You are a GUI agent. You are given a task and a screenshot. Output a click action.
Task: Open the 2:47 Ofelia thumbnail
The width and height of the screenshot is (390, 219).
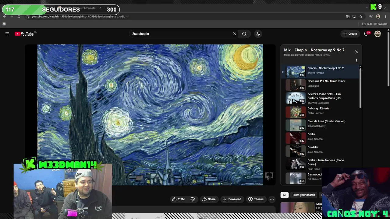click(296, 138)
